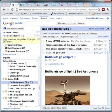112x112 pixels.
Task: Bookmark page with star icon in address bar
Action: (x=99, y=10)
